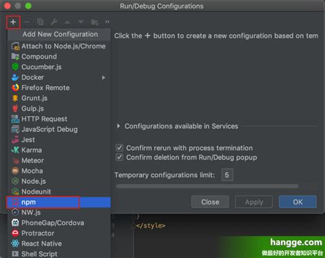The height and width of the screenshot is (258, 325).
Task: Click the minus Remove Configuration icon
Action: (27, 22)
